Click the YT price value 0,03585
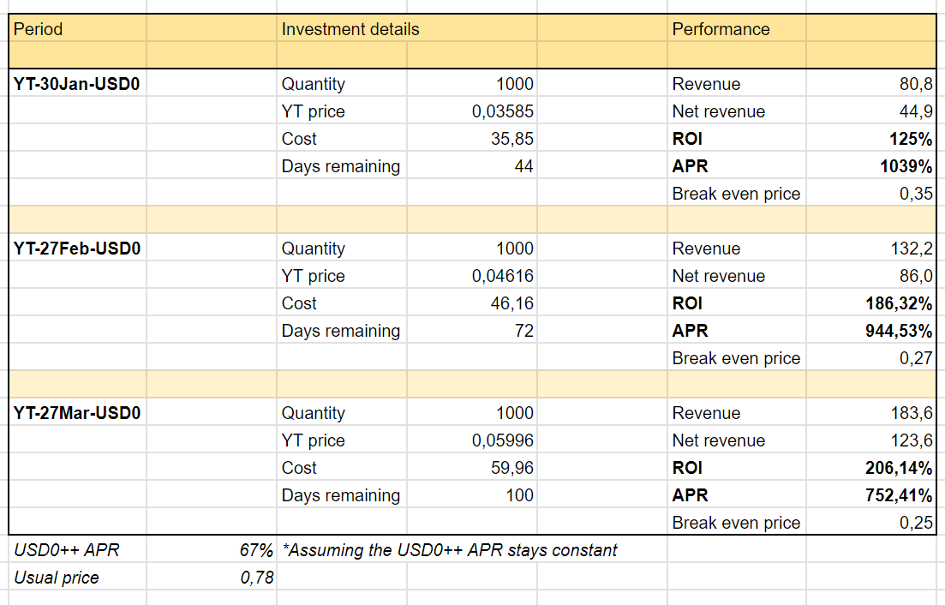The image size is (945, 605). pyautogui.click(x=502, y=111)
